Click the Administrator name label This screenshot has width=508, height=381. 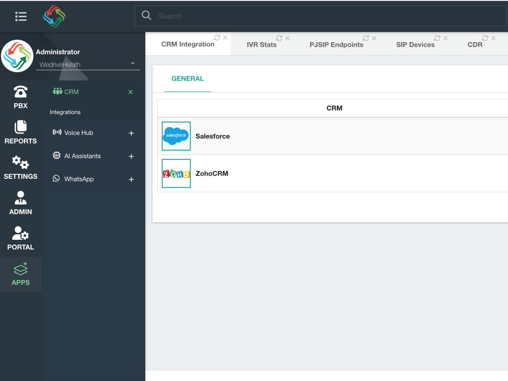point(58,52)
